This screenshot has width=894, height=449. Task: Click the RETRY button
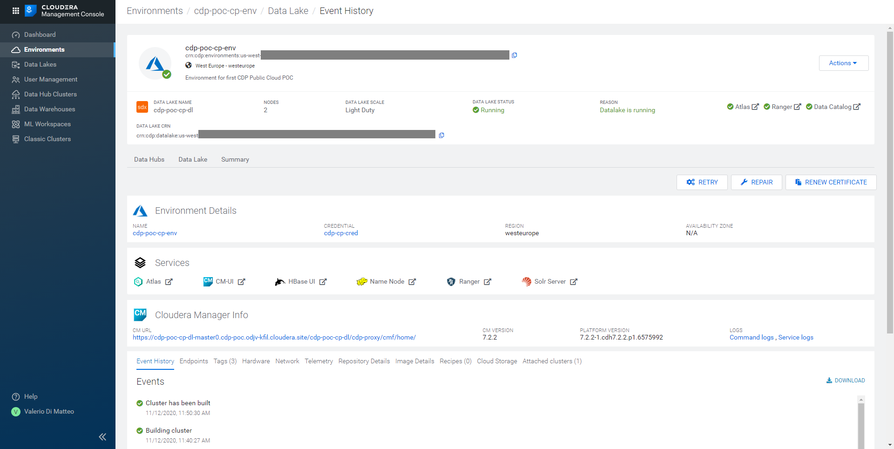702,182
